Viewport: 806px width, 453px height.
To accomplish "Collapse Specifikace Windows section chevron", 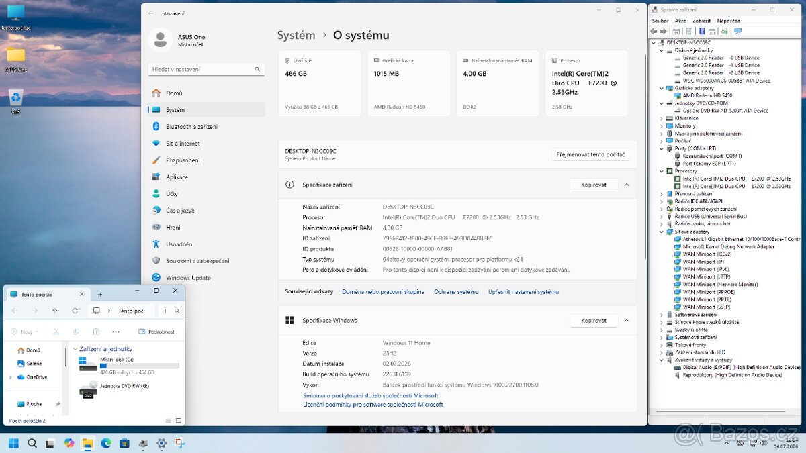I will 627,321.
